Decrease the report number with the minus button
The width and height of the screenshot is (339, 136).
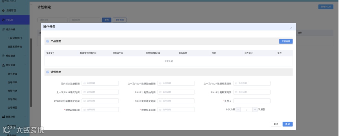click(238, 110)
